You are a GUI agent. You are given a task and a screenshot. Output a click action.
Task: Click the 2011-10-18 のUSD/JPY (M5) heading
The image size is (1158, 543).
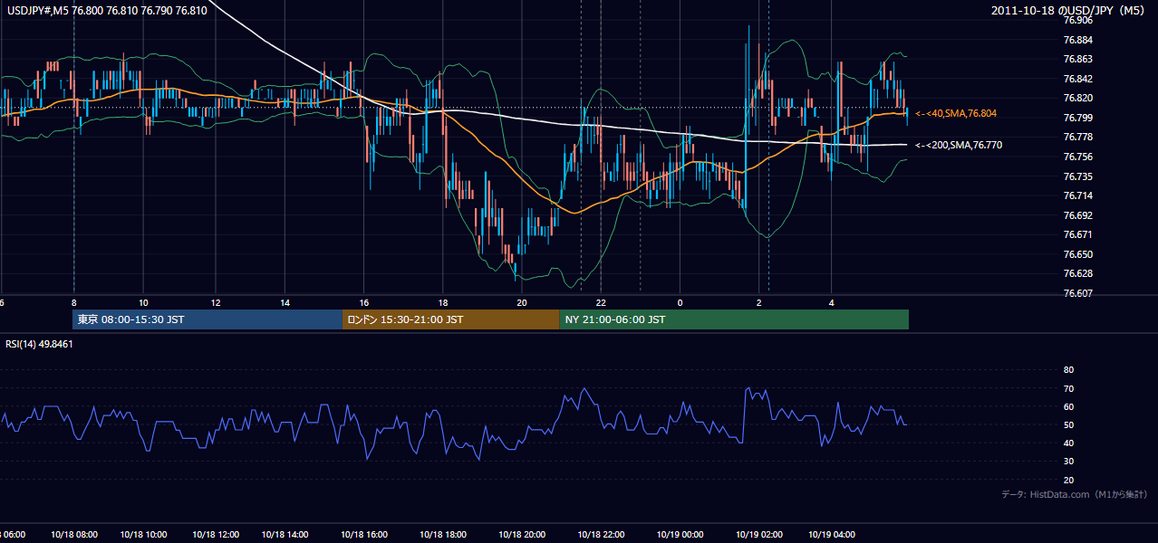click(1068, 10)
